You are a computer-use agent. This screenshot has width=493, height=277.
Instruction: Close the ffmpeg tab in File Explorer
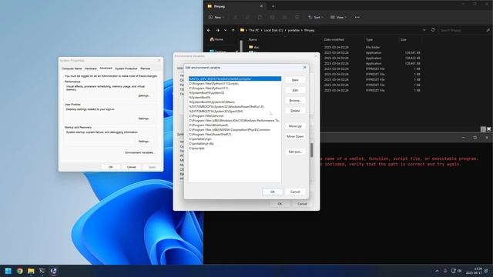point(261,6)
